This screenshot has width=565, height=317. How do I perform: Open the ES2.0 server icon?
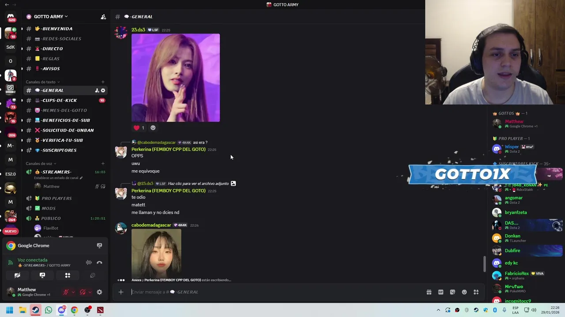click(x=11, y=174)
